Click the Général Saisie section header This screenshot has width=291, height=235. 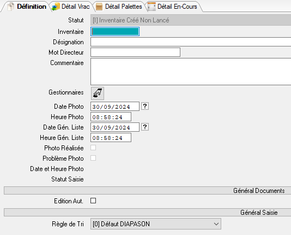pyautogui.click(x=147, y=212)
